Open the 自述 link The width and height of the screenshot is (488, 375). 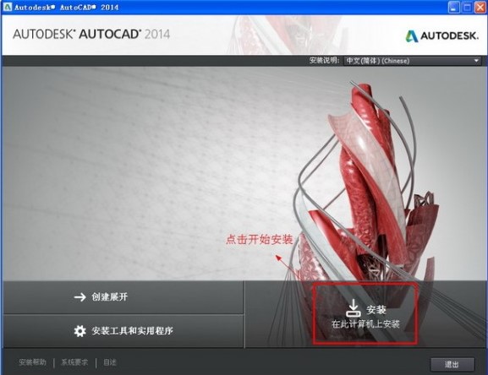point(110,362)
